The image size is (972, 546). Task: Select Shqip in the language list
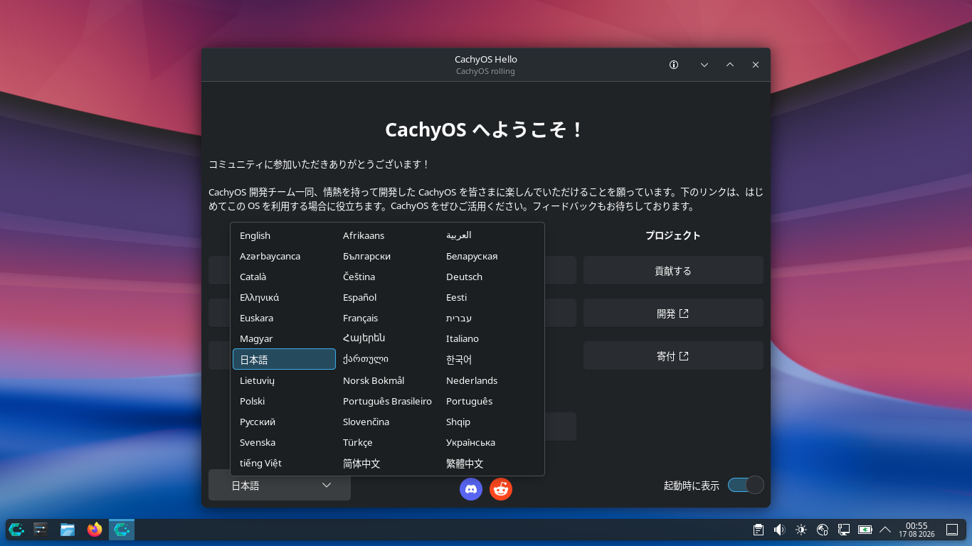(x=490, y=422)
